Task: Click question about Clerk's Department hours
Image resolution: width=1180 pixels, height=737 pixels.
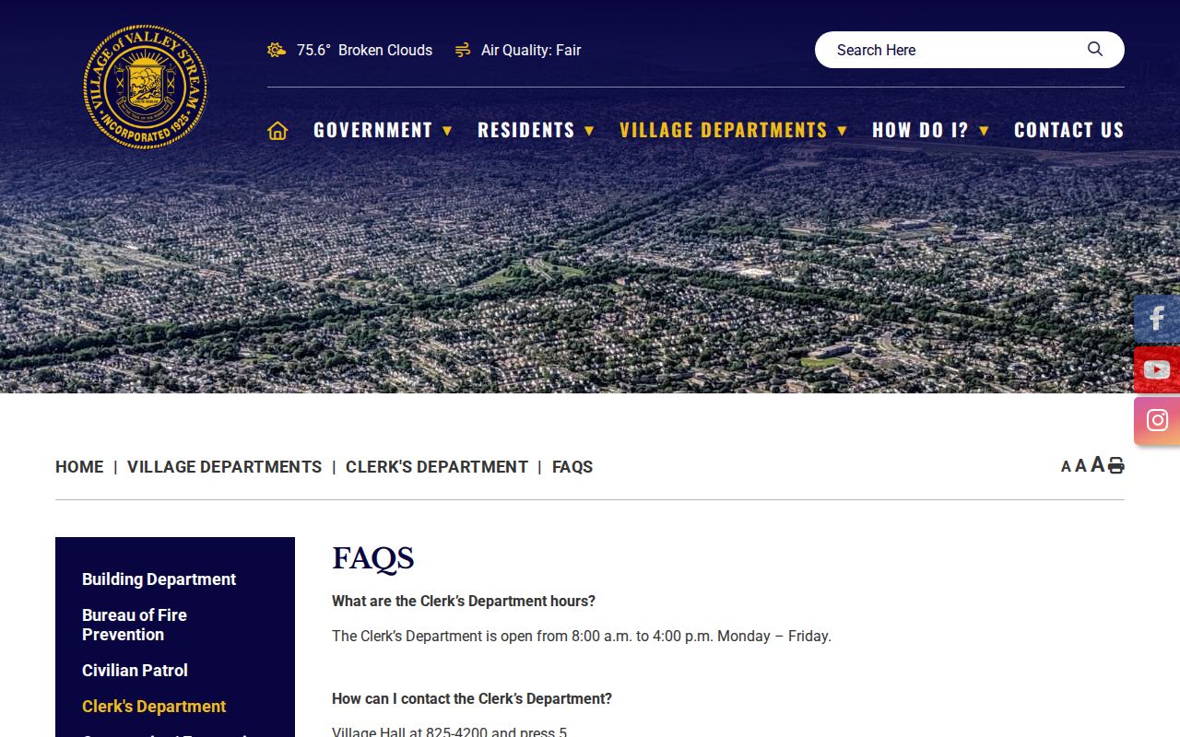Action: tap(464, 602)
